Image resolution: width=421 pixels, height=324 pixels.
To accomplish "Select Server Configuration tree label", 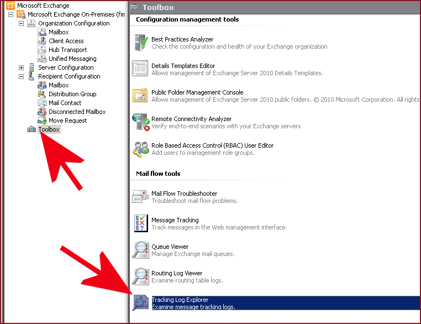I will point(66,67).
